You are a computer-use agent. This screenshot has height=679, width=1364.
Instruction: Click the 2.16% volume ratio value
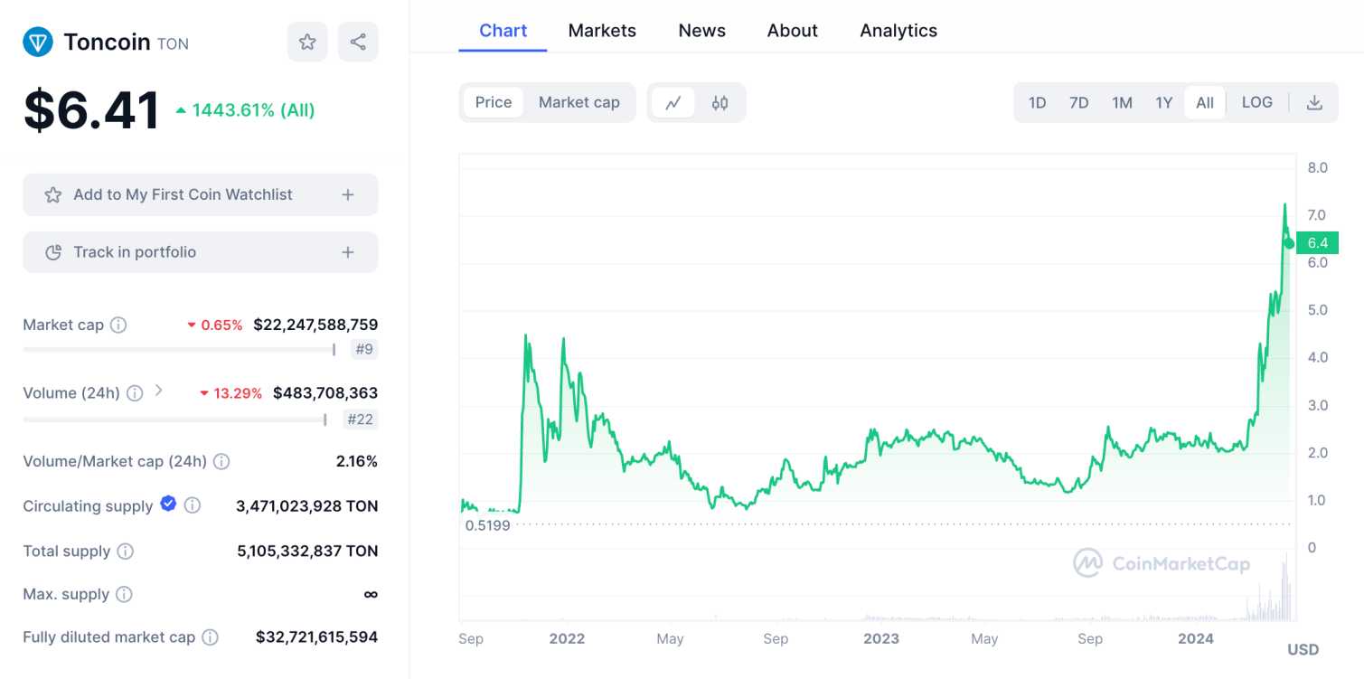(357, 461)
